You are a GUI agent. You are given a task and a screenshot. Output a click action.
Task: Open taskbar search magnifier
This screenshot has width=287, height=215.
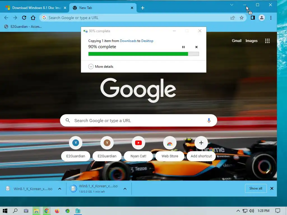coord(15,211)
